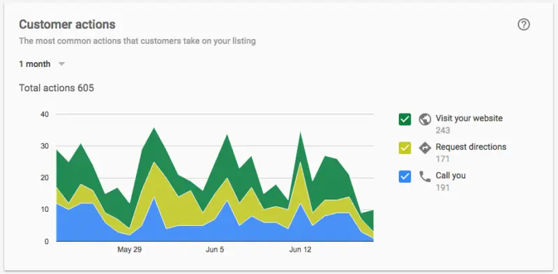The height and width of the screenshot is (274, 558).
Task: Click the phone handset icon
Action: coord(425,176)
